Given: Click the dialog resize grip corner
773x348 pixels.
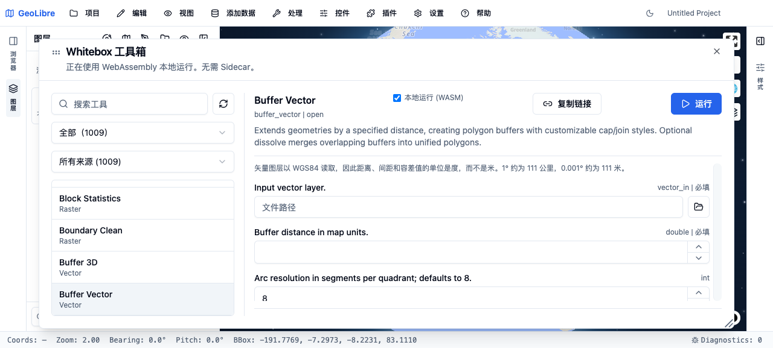Looking at the screenshot, I should (729, 323).
